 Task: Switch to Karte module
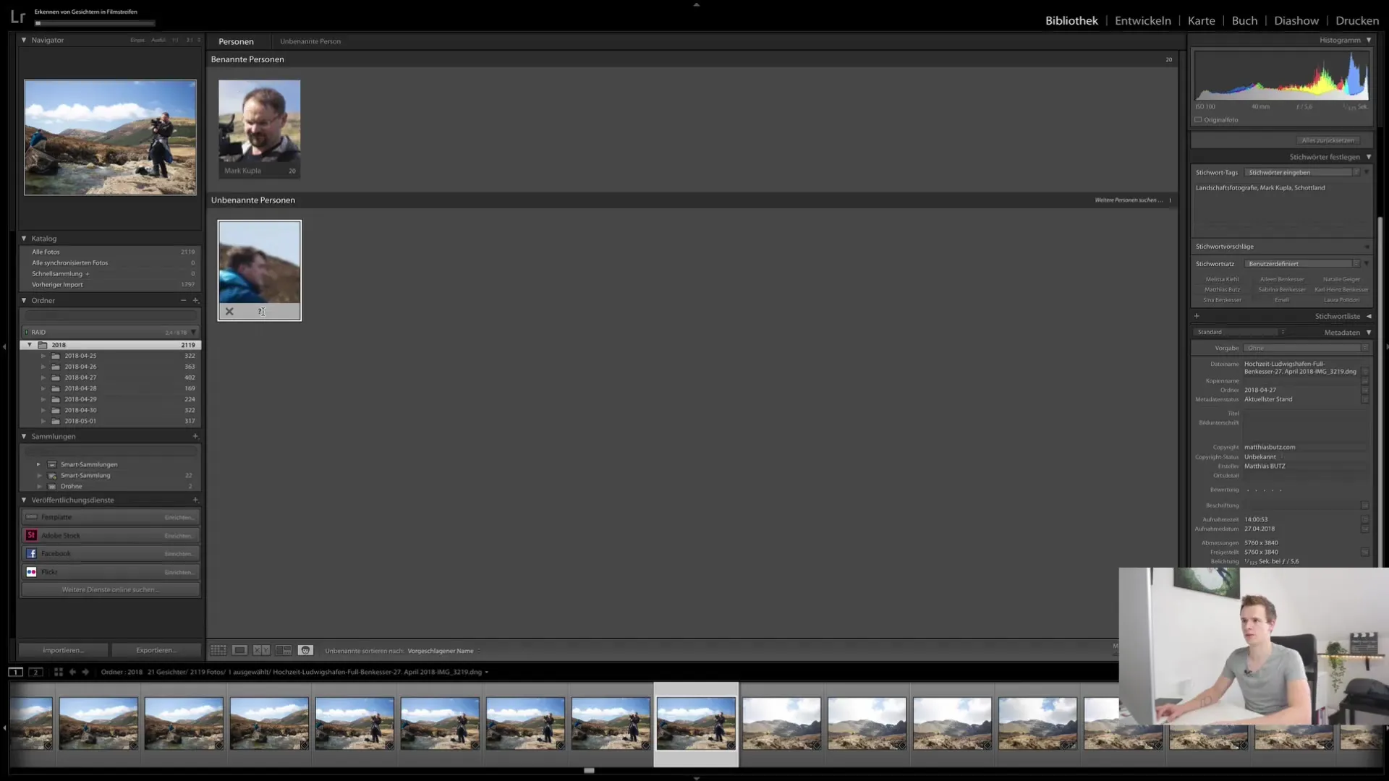1201,20
